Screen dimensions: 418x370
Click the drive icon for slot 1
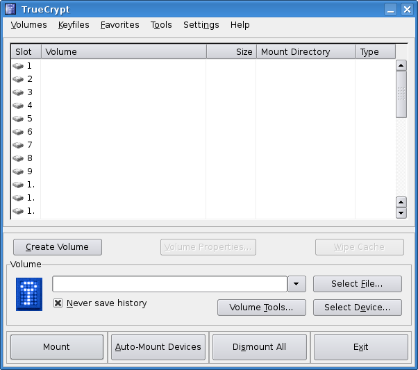18,66
